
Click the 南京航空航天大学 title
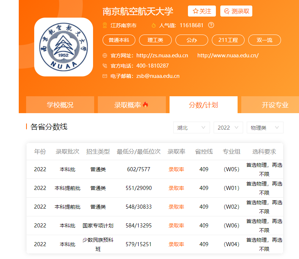coord(138,11)
